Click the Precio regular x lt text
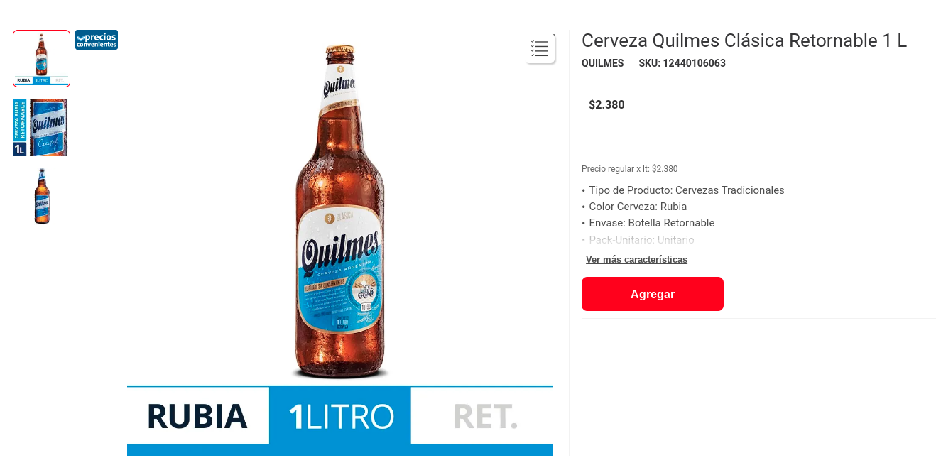The width and height of the screenshot is (936, 475). pos(629,169)
